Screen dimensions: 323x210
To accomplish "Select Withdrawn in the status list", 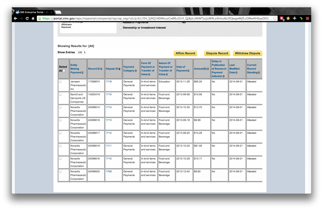I will 67,25.
